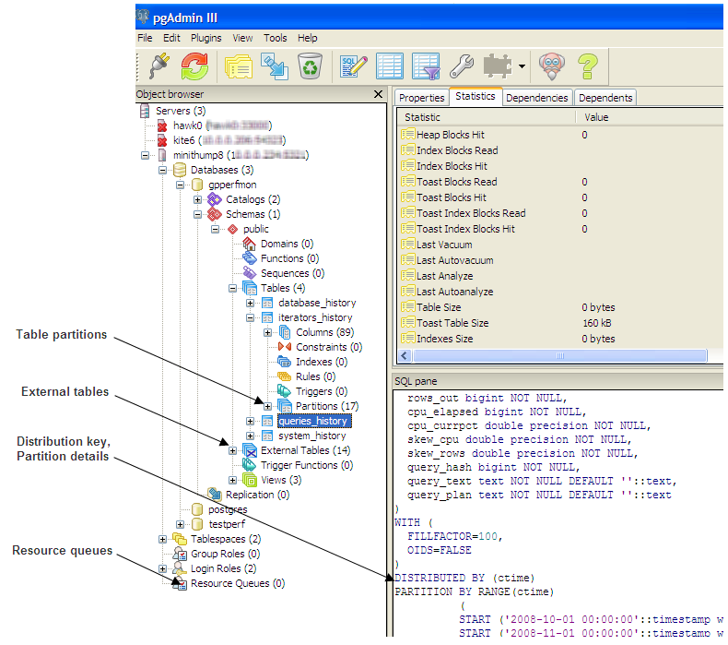Open the object Properties toolbar icon
728x645 pixels.
point(239,66)
